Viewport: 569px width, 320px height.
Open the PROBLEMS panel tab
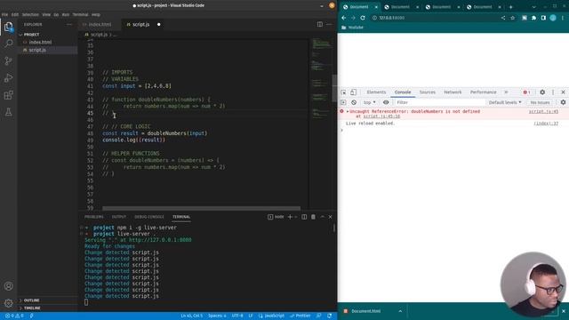94,217
